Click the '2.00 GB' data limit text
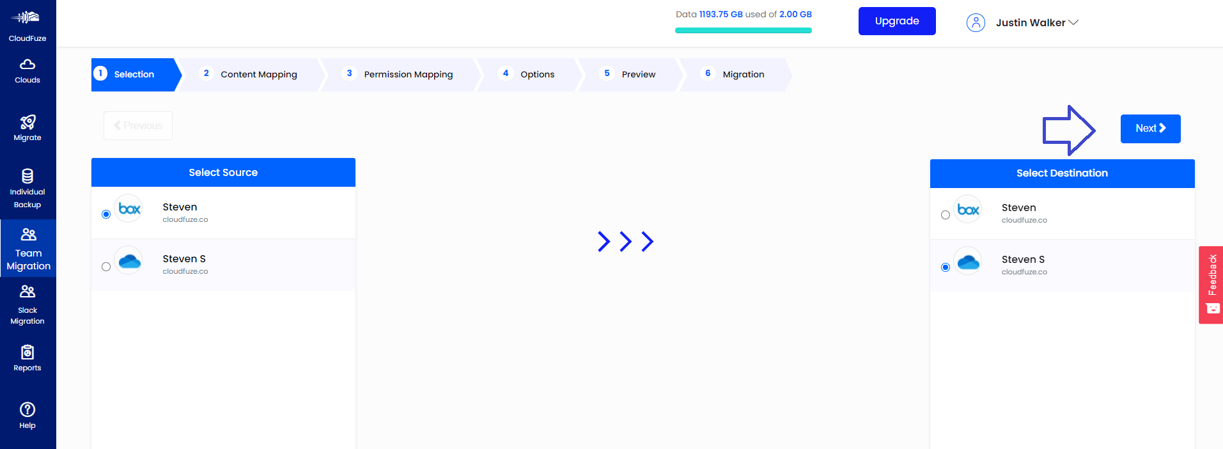Viewport: 1223px width, 449px height. click(x=795, y=14)
